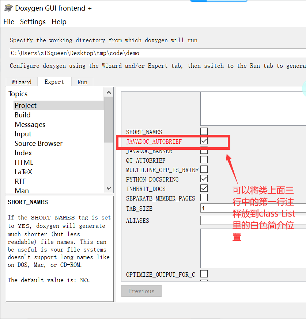Enable the QT_AUTOBRIEF checkbox

click(x=204, y=160)
